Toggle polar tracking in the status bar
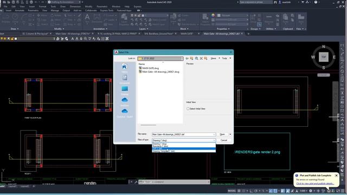Viewport: 347px width, 195px height. [x=256, y=191]
